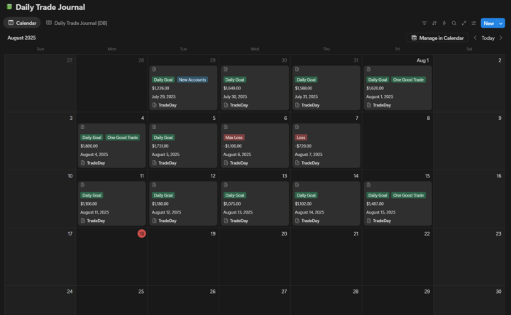Click the search magnifier icon

(454, 23)
